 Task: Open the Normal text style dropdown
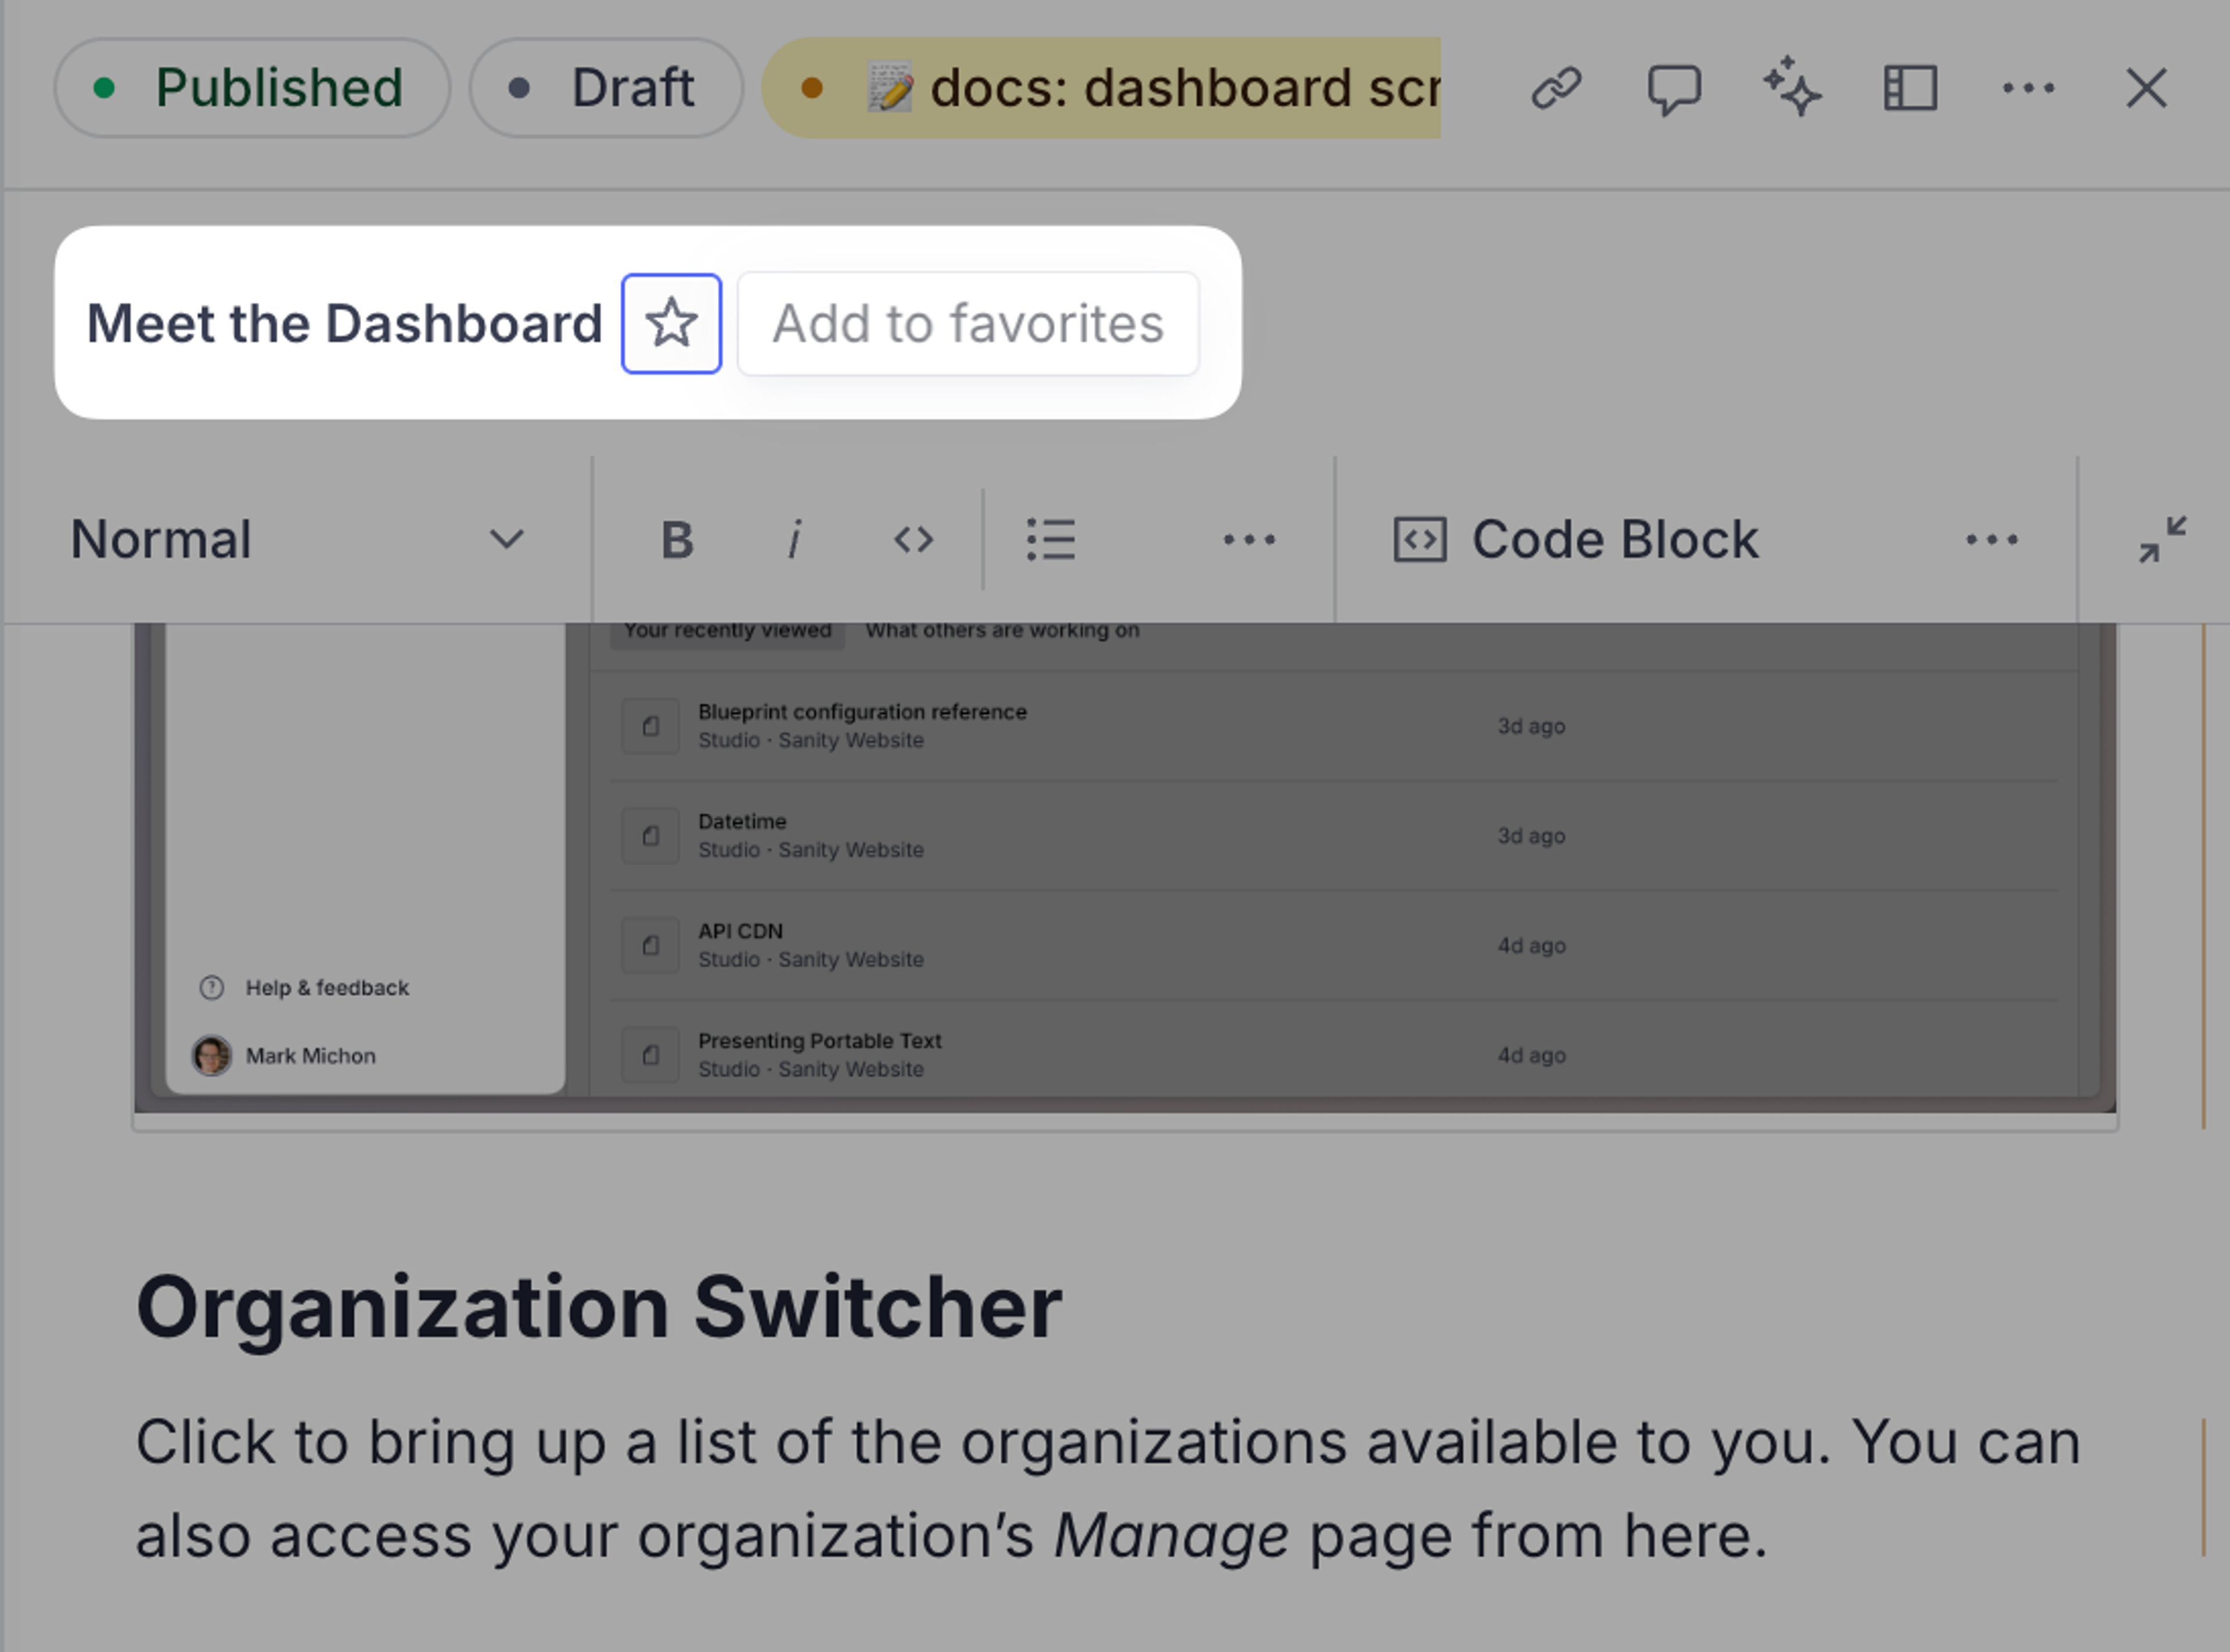click(297, 540)
